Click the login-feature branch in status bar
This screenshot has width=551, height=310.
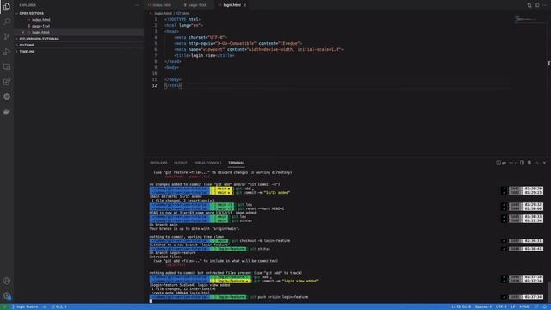click(25, 307)
